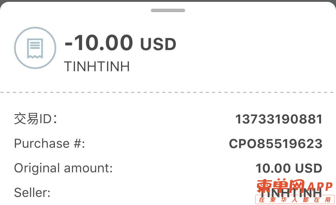Grab the bottom sheet drag handle
This screenshot has width=336, height=205.
(168, 10)
